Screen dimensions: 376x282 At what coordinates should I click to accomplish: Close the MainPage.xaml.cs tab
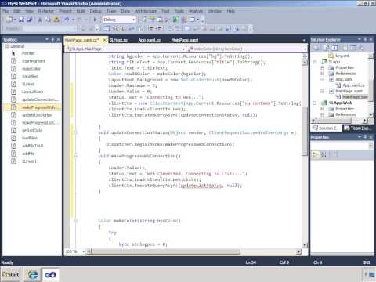pos(104,40)
